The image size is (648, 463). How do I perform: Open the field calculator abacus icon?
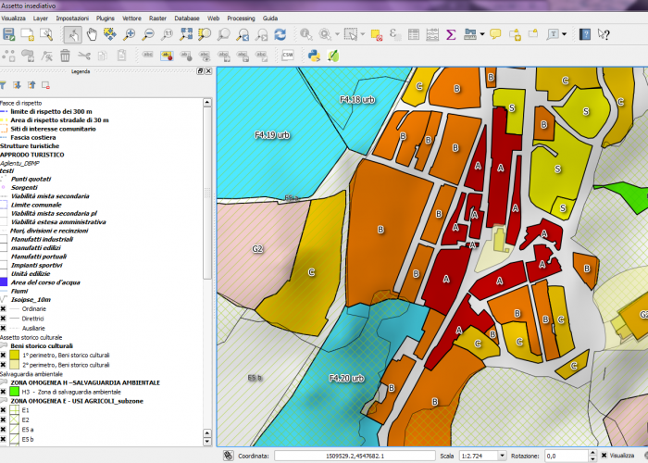point(432,34)
